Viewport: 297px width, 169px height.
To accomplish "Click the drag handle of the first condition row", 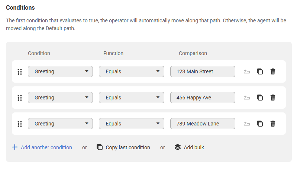I will pos(20,72).
